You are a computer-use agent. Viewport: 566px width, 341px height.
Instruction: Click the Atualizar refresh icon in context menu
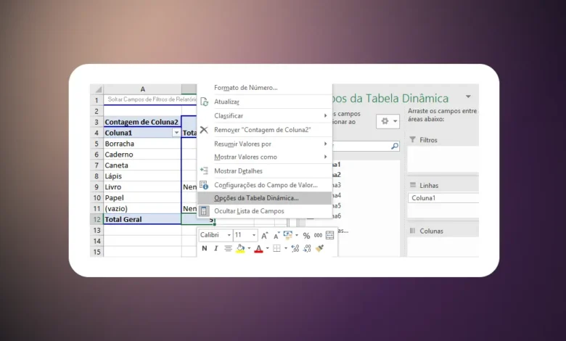click(x=205, y=102)
